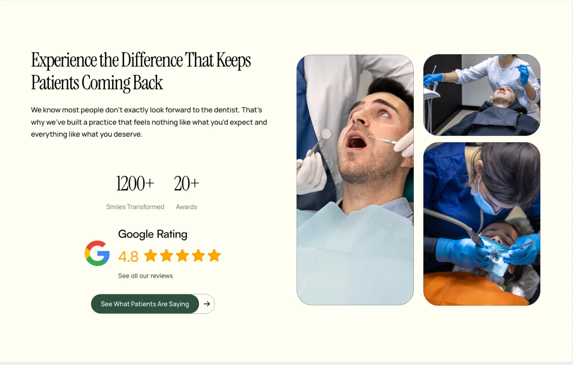Click the first orange rating star

150,255
